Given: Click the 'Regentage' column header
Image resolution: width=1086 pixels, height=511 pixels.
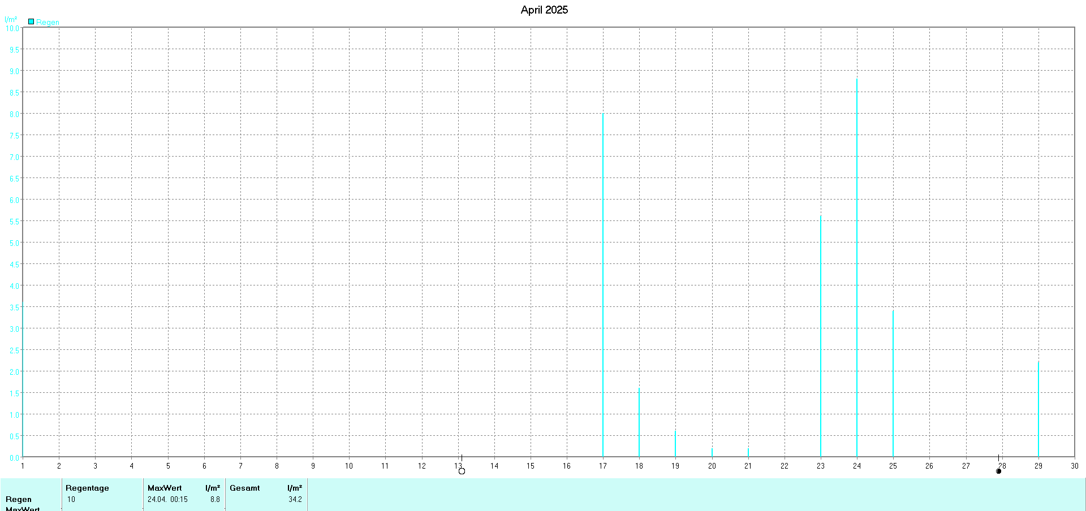Looking at the screenshot, I should [x=87, y=488].
